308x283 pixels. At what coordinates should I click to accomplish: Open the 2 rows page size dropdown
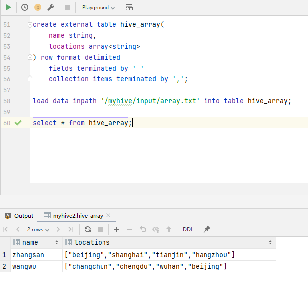click(x=38, y=229)
